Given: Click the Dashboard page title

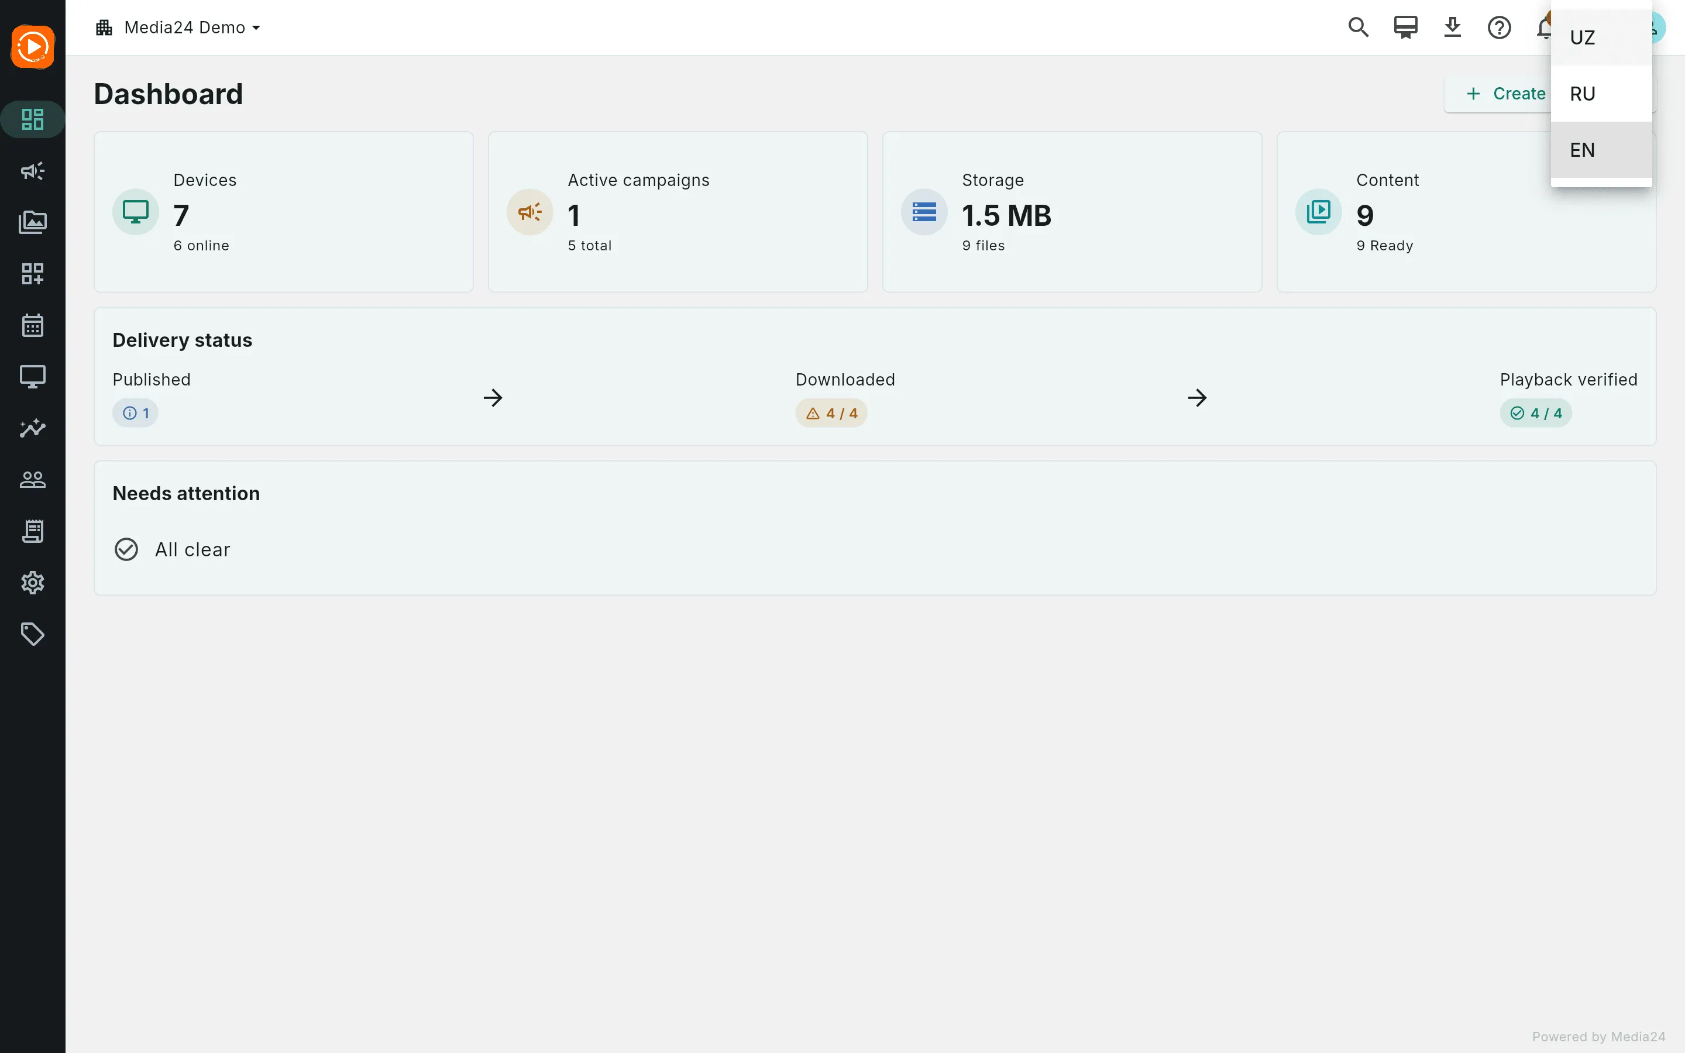Looking at the screenshot, I should 168,94.
